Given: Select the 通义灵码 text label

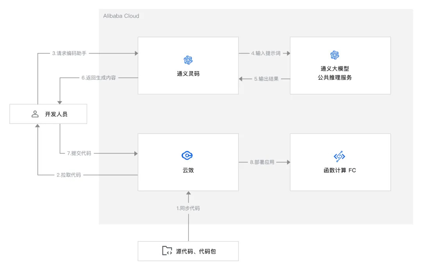Looking at the screenshot, I should pyautogui.click(x=188, y=73).
